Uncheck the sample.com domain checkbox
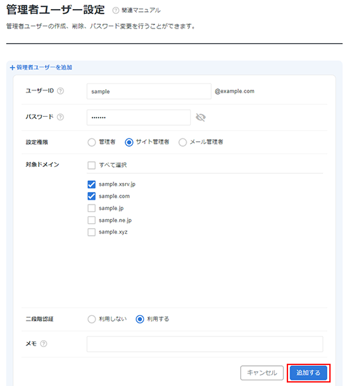 coord(91,196)
